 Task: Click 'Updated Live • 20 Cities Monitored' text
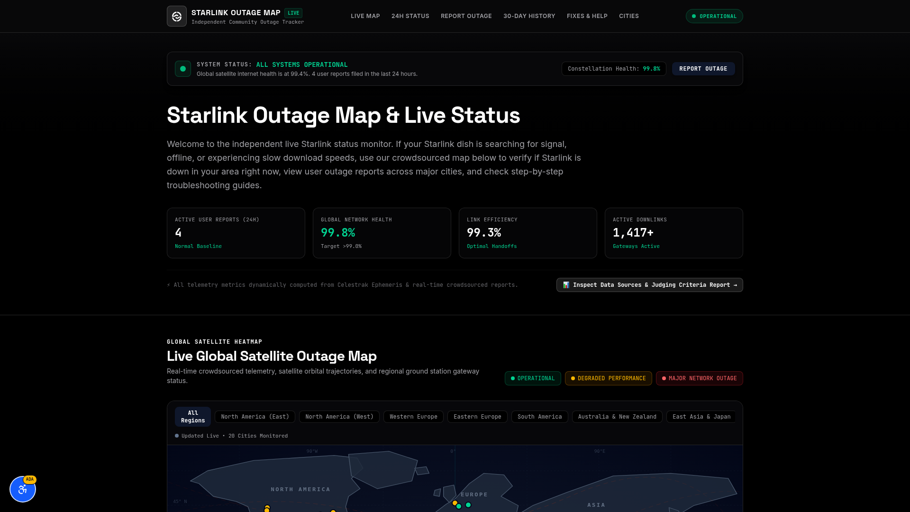pyautogui.click(x=235, y=436)
